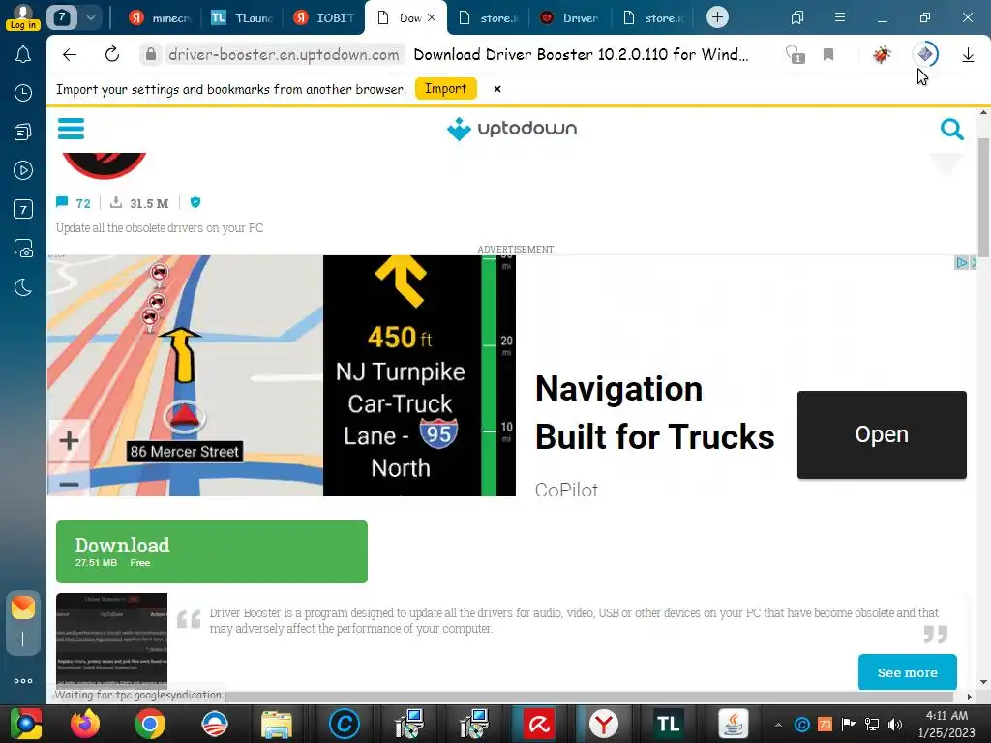991x743 pixels.
Task: Open the three-dot more options in sidebar
Action: (23, 680)
